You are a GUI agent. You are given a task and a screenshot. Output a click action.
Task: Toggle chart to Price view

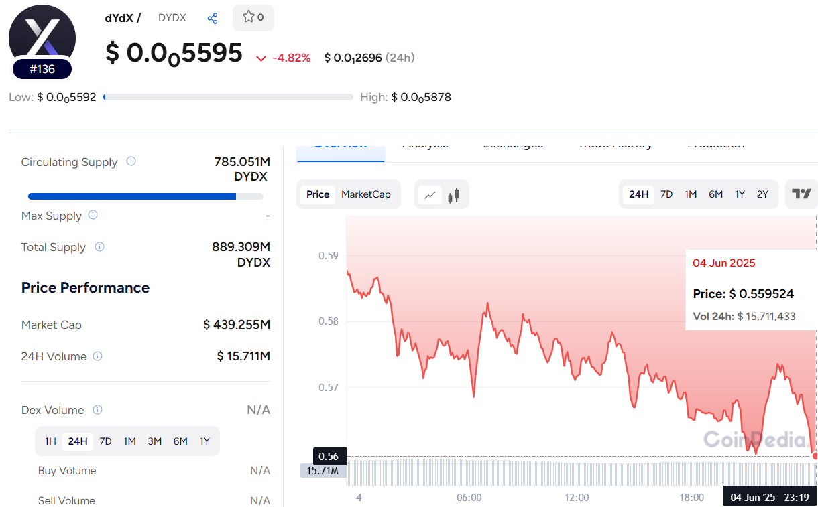coord(318,194)
